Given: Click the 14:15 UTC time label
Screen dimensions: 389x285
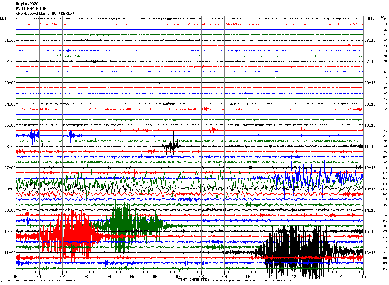Looking at the screenshot, I should (370, 210).
